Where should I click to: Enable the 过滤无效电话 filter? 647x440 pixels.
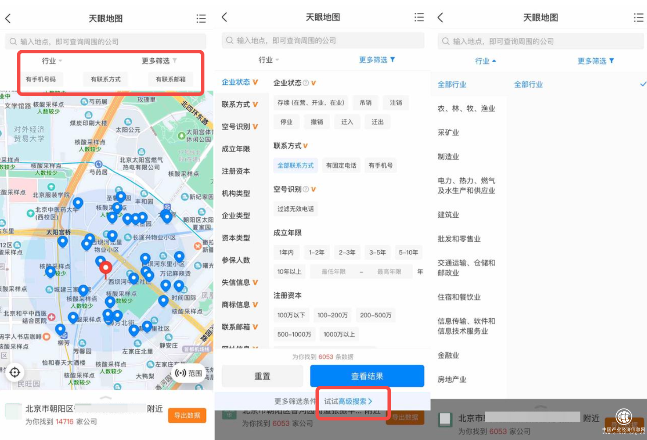coord(295,208)
